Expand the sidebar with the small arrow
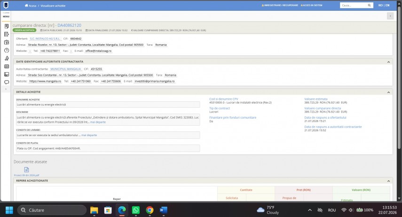The image size is (402, 217). [6, 89]
